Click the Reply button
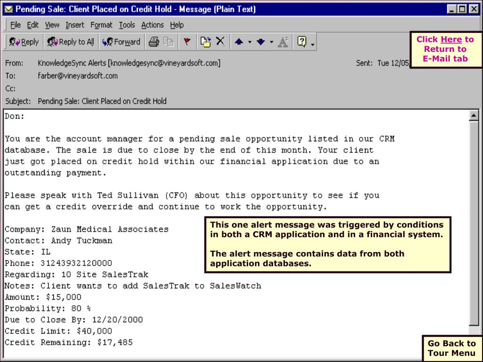This screenshot has width=483, height=362. coord(24,42)
